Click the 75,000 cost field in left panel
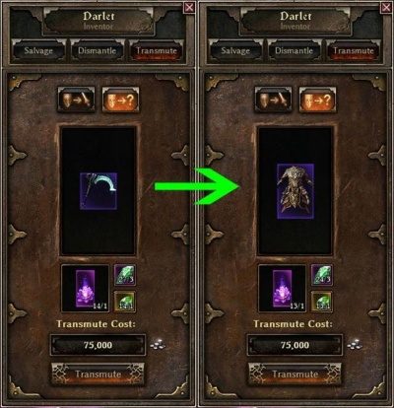The image size is (394, 408). tap(98, 345)
